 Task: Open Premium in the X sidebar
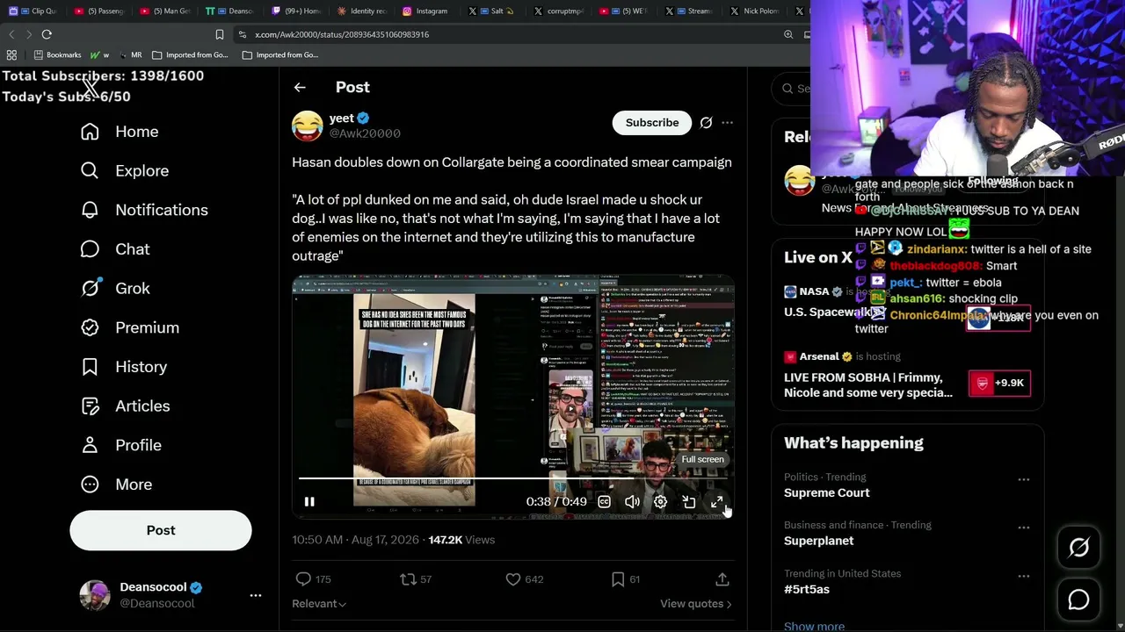tap(129, 327)
